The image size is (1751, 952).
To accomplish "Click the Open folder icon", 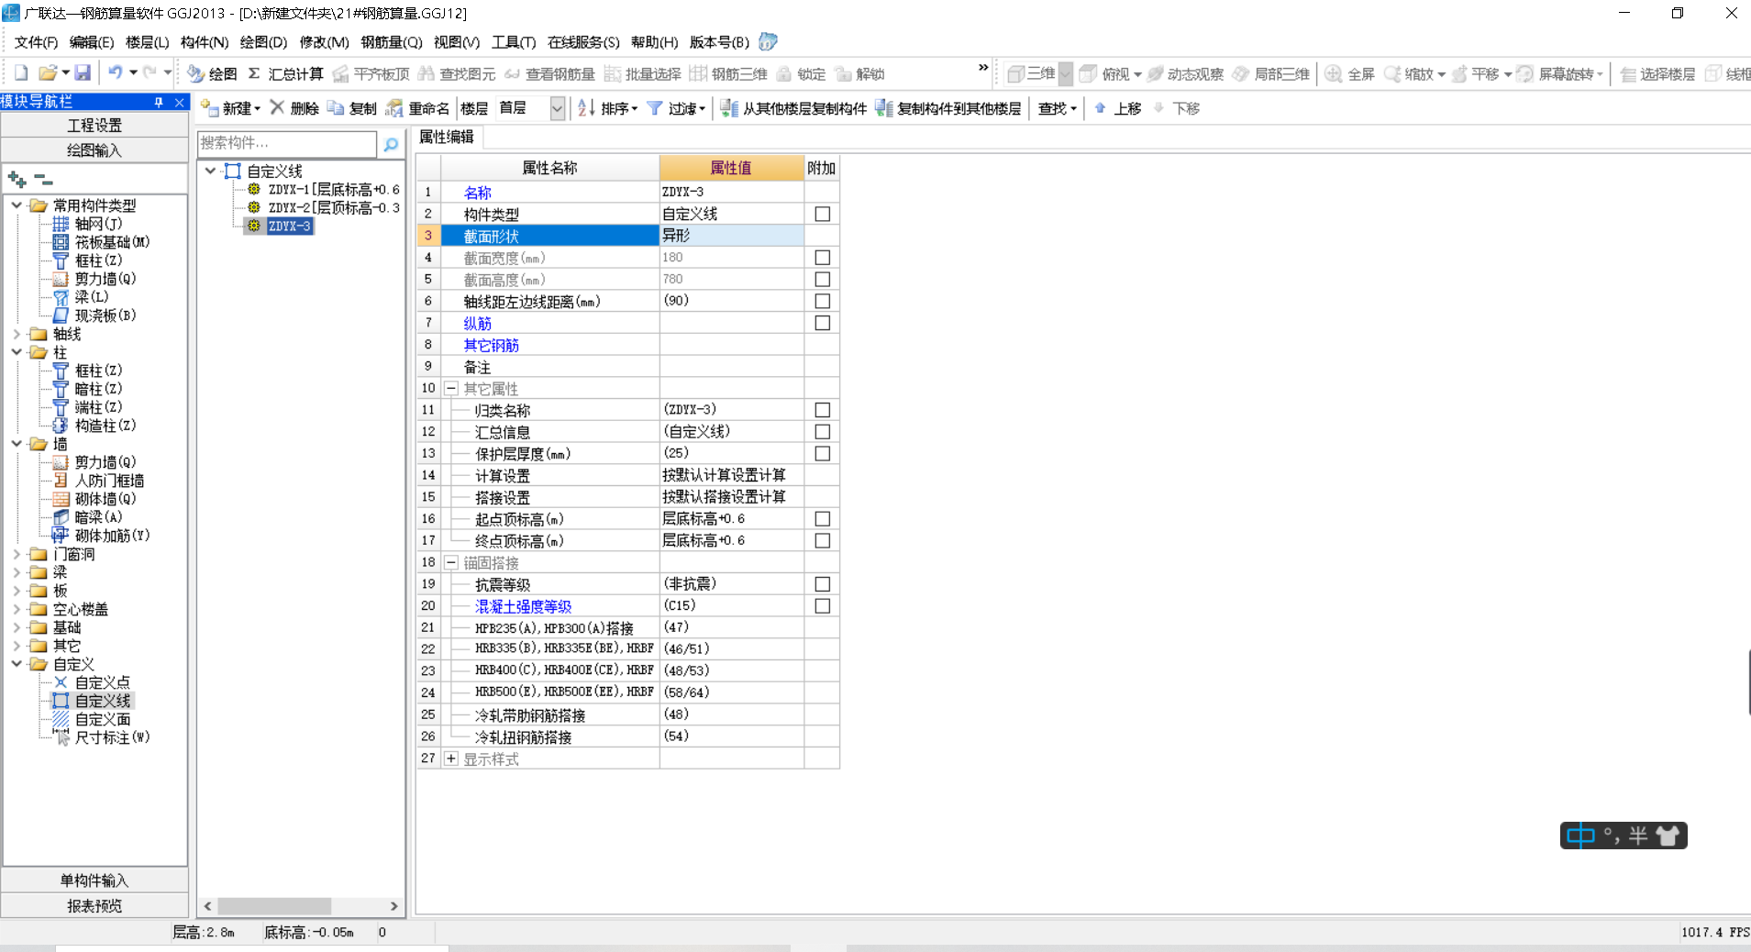I will [48, 72].
